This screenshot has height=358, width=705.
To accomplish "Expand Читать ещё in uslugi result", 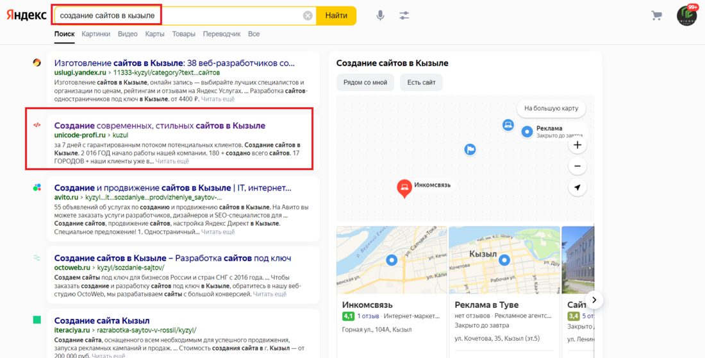I will (x=218, y=99).
